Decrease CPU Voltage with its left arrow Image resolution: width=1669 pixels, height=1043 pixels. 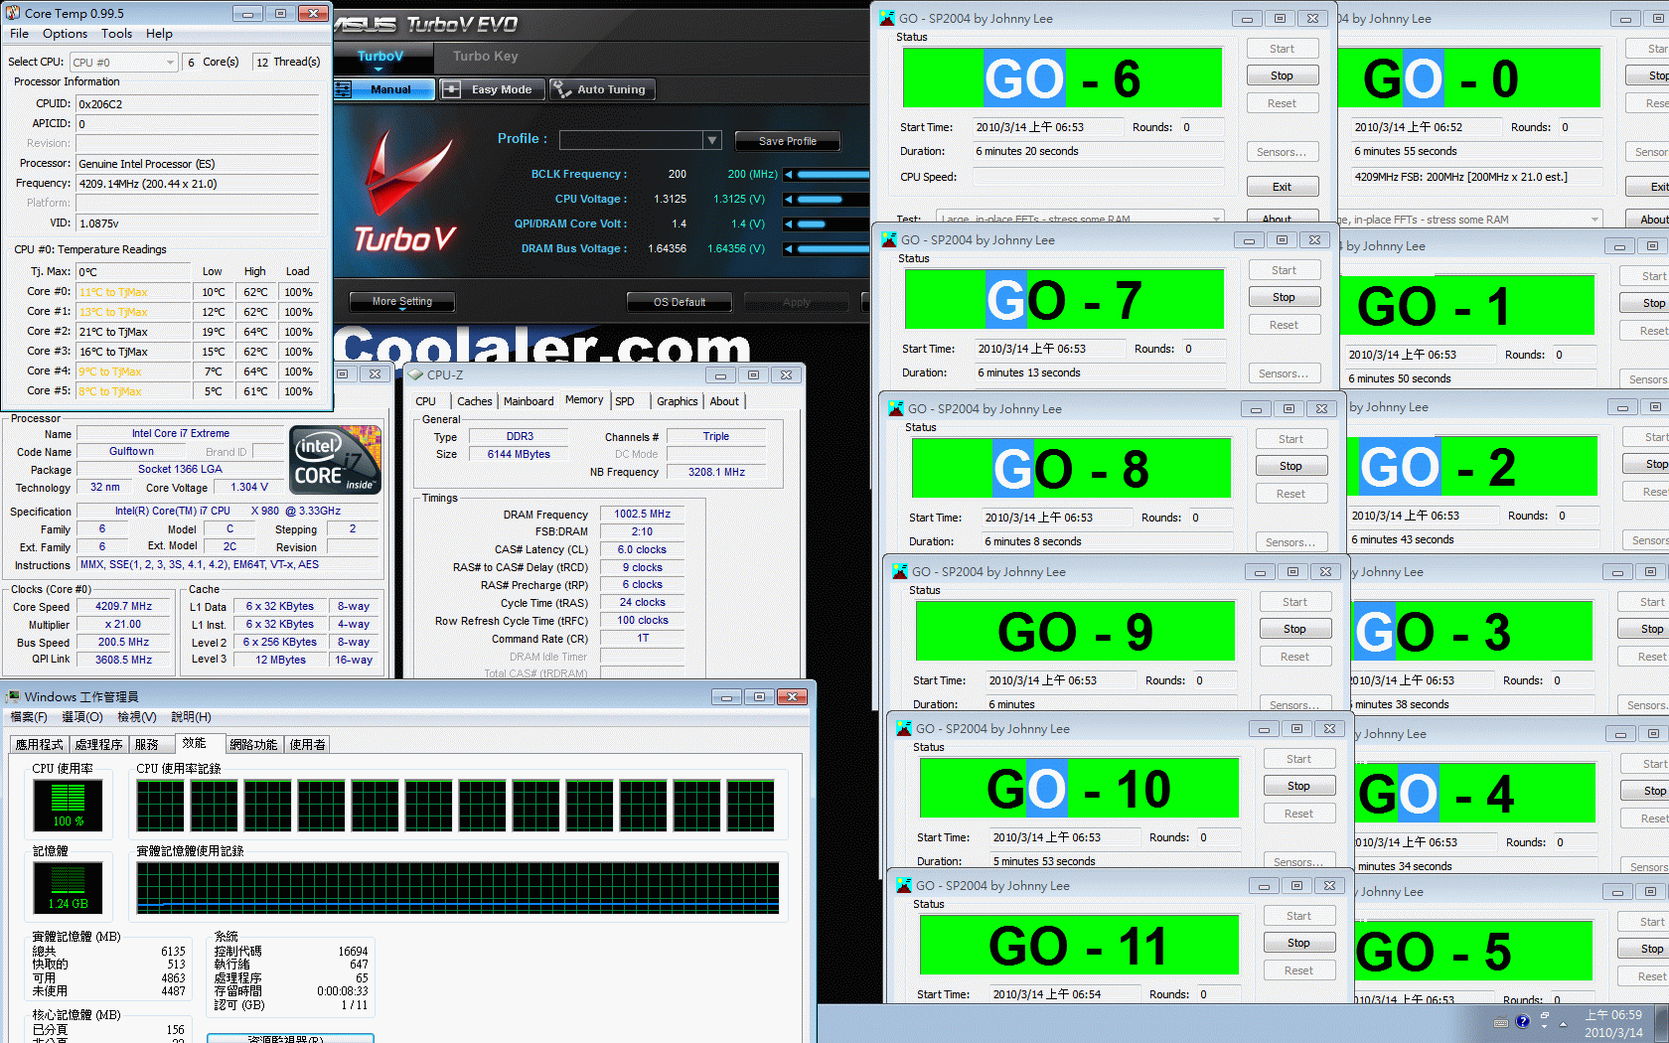tap(789, 199)
